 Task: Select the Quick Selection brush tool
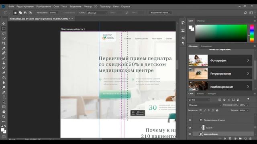point(4,38)
